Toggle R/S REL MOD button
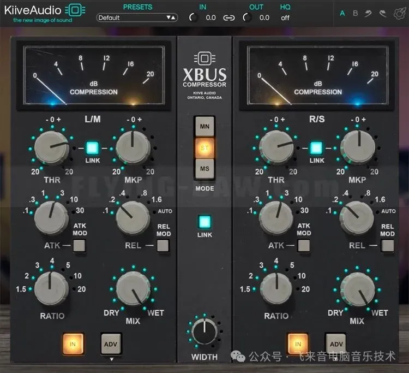 (x=388, y=246)
